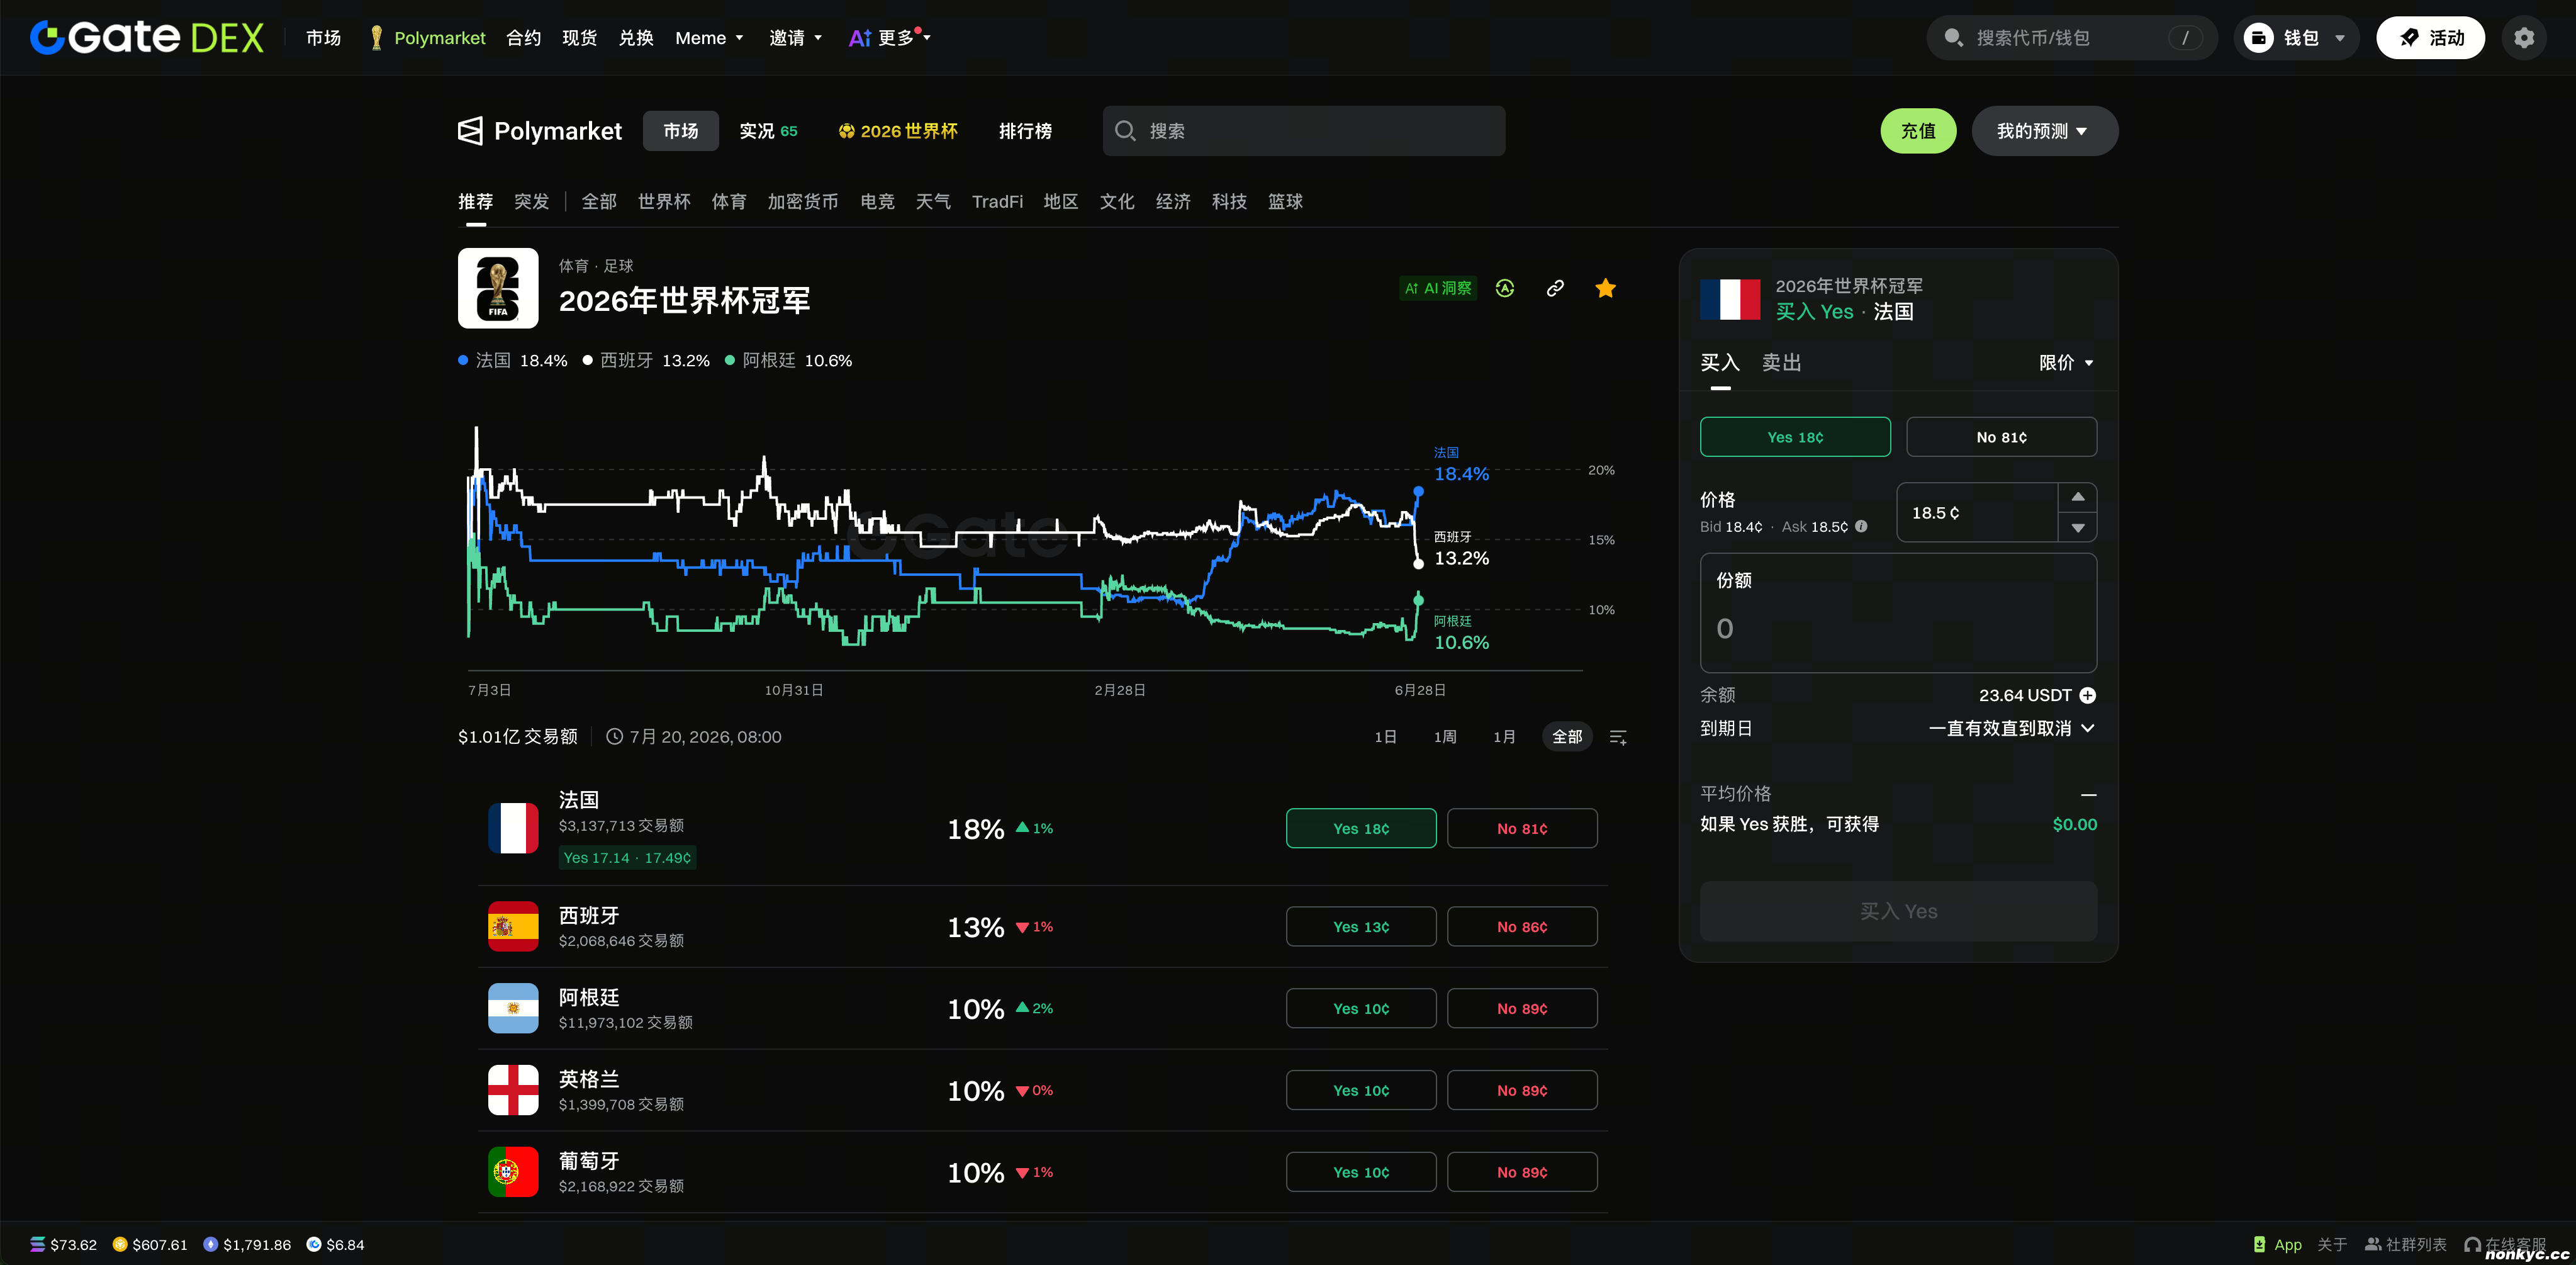Select No 81¢ in the order panel
Screen dimensions: 2576x1265
[2001, 437]
